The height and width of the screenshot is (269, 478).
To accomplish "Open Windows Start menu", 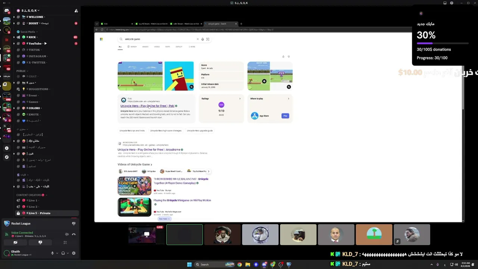I will pyautogui.click(x=189, y=265).
